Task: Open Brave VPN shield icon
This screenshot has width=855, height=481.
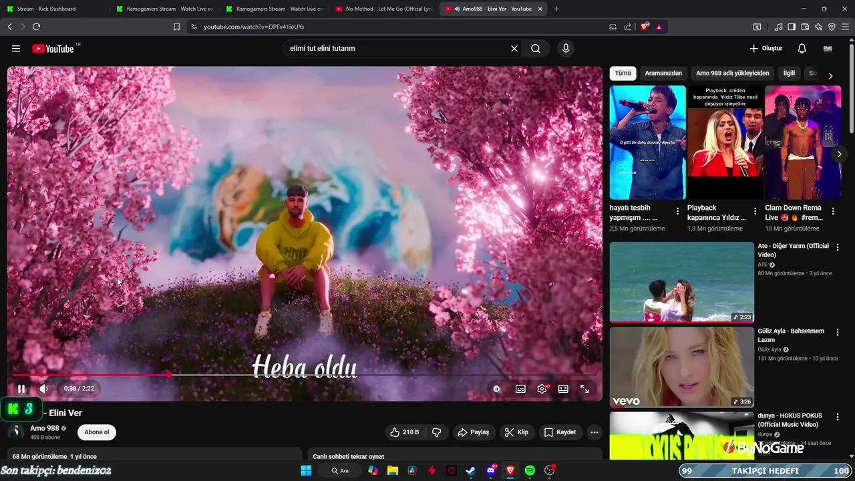Action: pyautogui.click(x=832, y=27)
